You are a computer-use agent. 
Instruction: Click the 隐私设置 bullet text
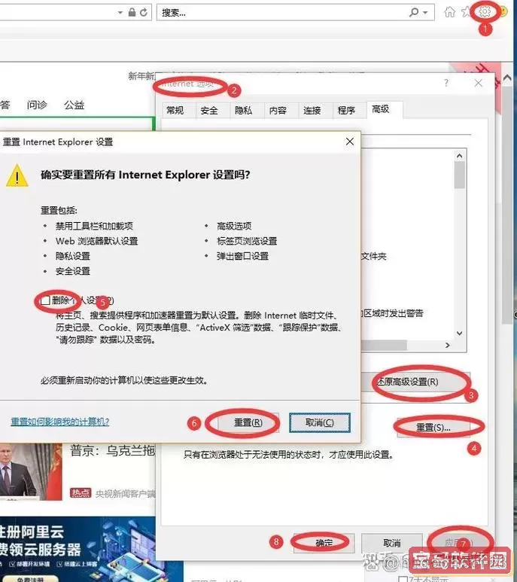coord(73,256)
